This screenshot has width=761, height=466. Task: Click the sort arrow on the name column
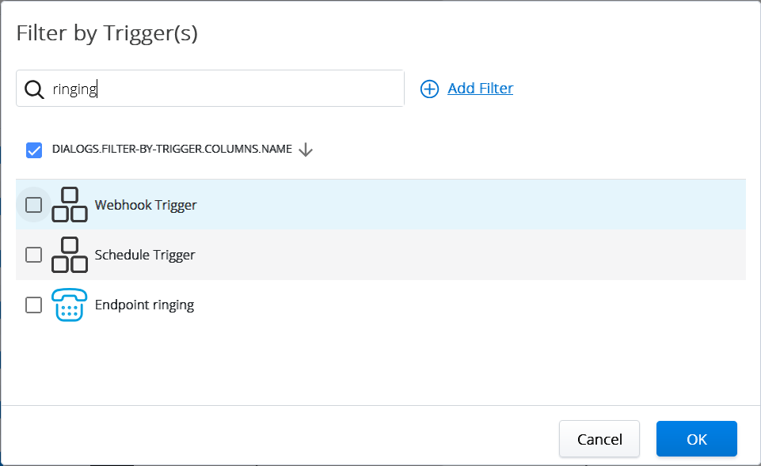307,150
